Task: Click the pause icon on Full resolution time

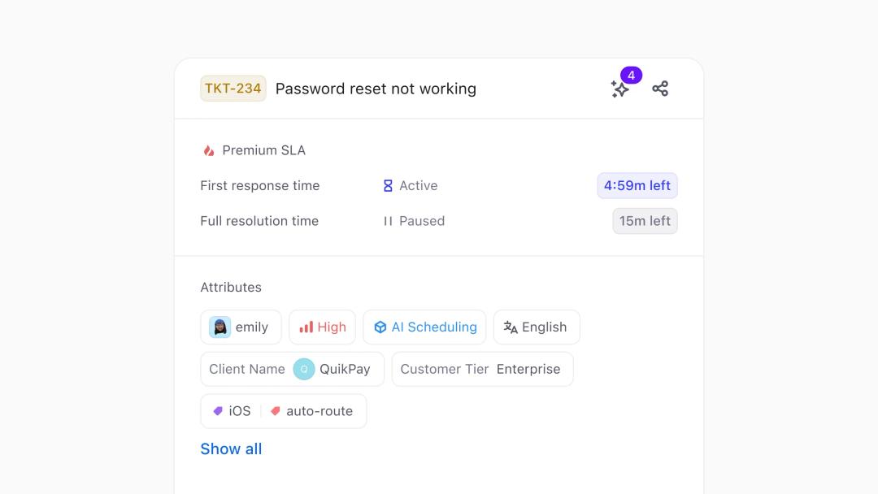Action: pos(388,220)
